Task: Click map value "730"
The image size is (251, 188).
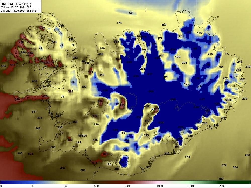Action: pos(21,42)
